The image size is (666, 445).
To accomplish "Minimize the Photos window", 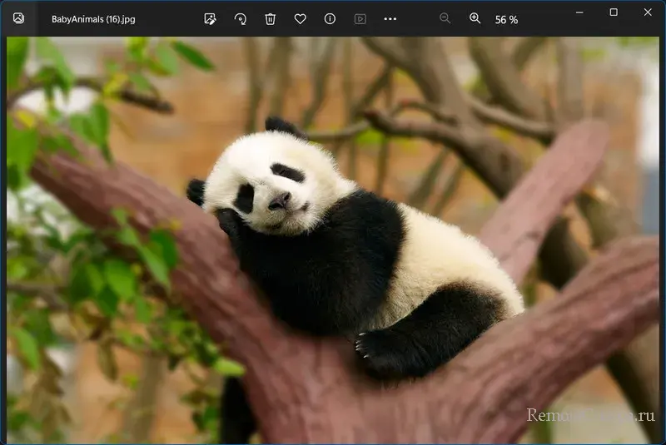I will tap(580, 12).
